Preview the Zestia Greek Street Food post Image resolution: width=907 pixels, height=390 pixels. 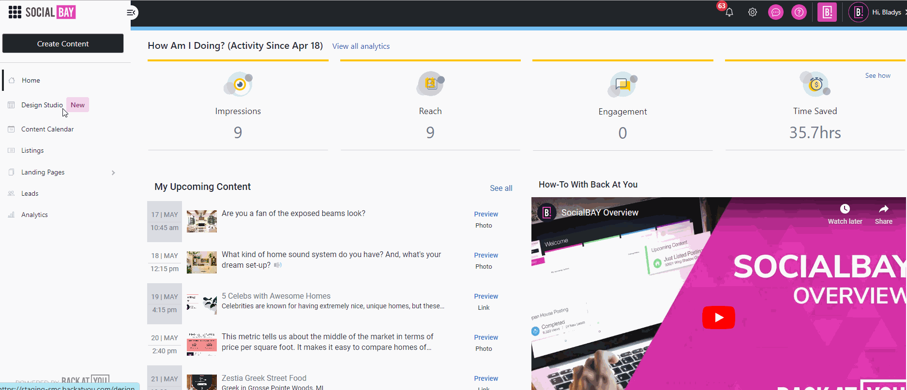pyautogui.click(x=486, y=378)
